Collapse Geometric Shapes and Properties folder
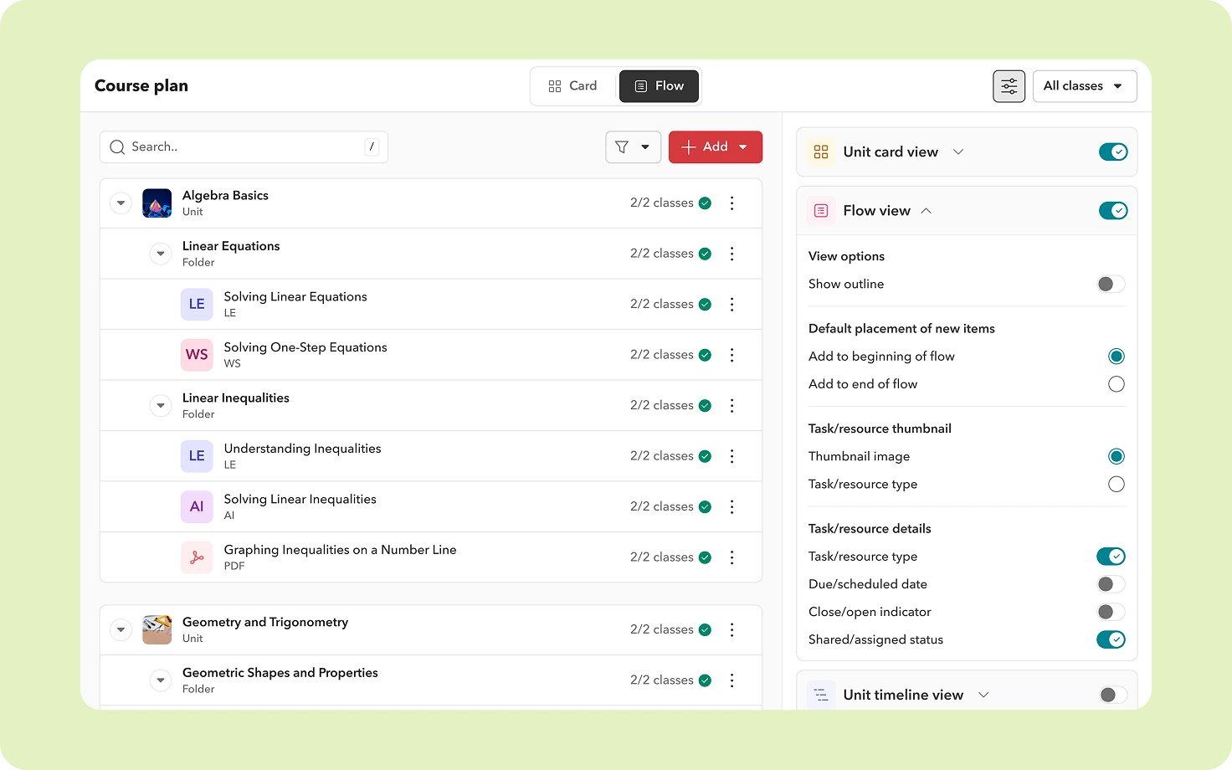 tap(161, 680)
